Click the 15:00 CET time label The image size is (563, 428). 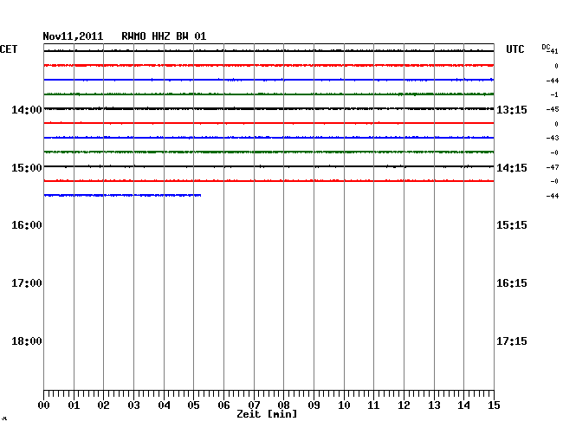click(27, 168)
